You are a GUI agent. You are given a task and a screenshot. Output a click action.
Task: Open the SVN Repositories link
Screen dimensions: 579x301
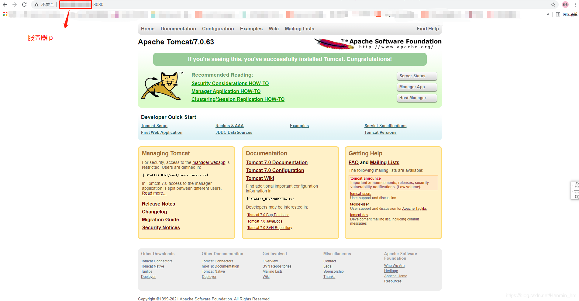pyautogui.click(x=277, y=266)
